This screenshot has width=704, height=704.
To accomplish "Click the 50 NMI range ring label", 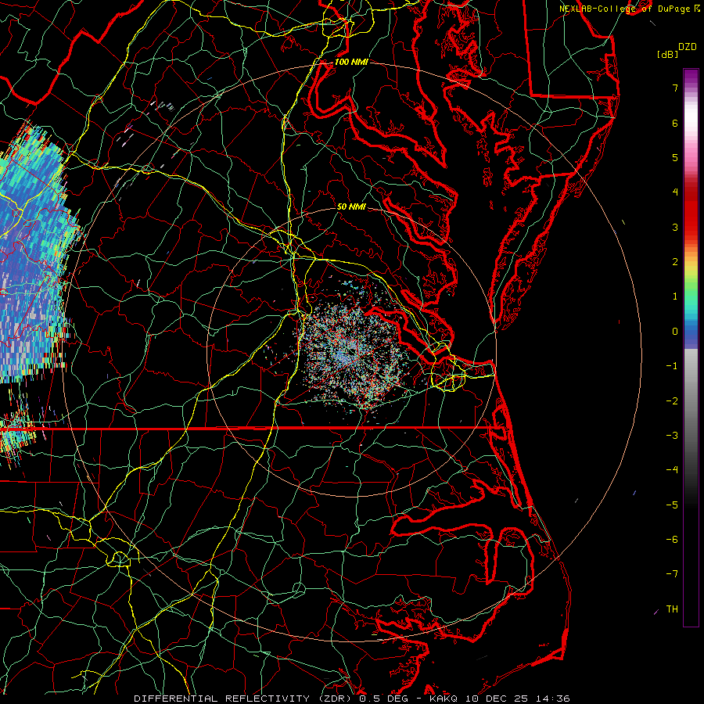I will [351, 207].
